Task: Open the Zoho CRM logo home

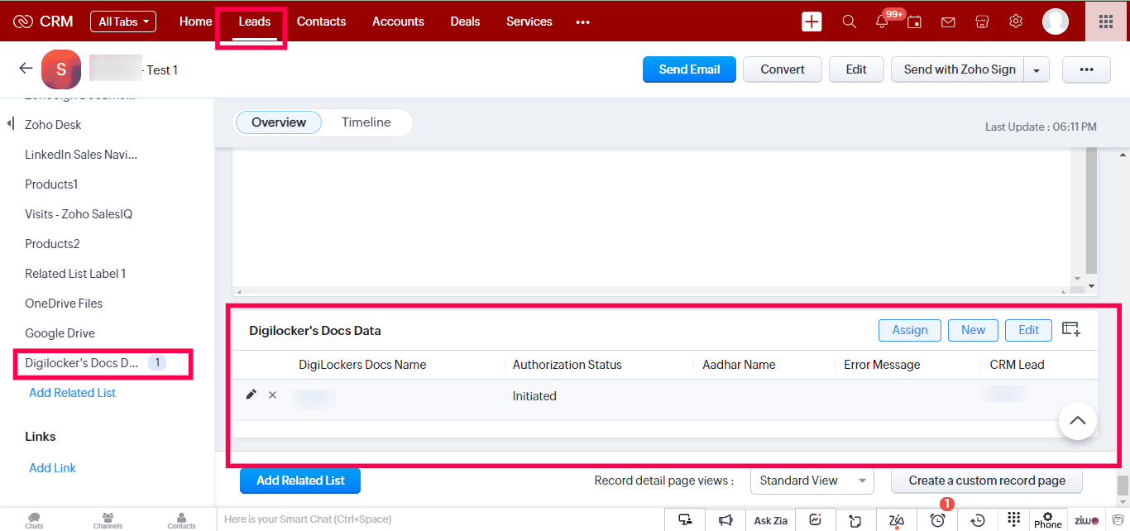Action: [x=43, y=22]
